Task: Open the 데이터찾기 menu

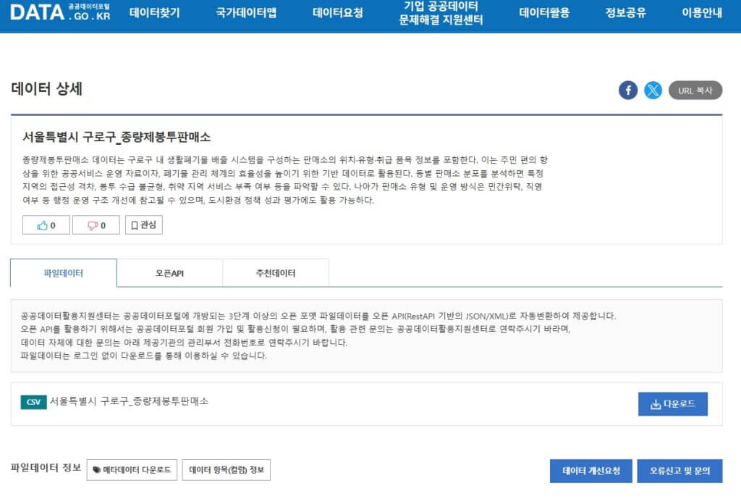Action: click(x=154, y=13)
